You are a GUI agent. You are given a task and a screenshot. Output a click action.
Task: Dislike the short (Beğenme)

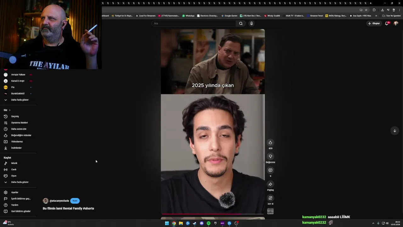[270, 156]
